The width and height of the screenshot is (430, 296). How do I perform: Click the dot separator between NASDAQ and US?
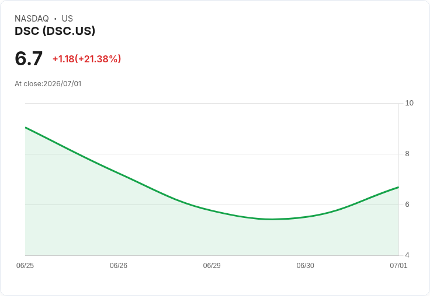tap(55, 19)
